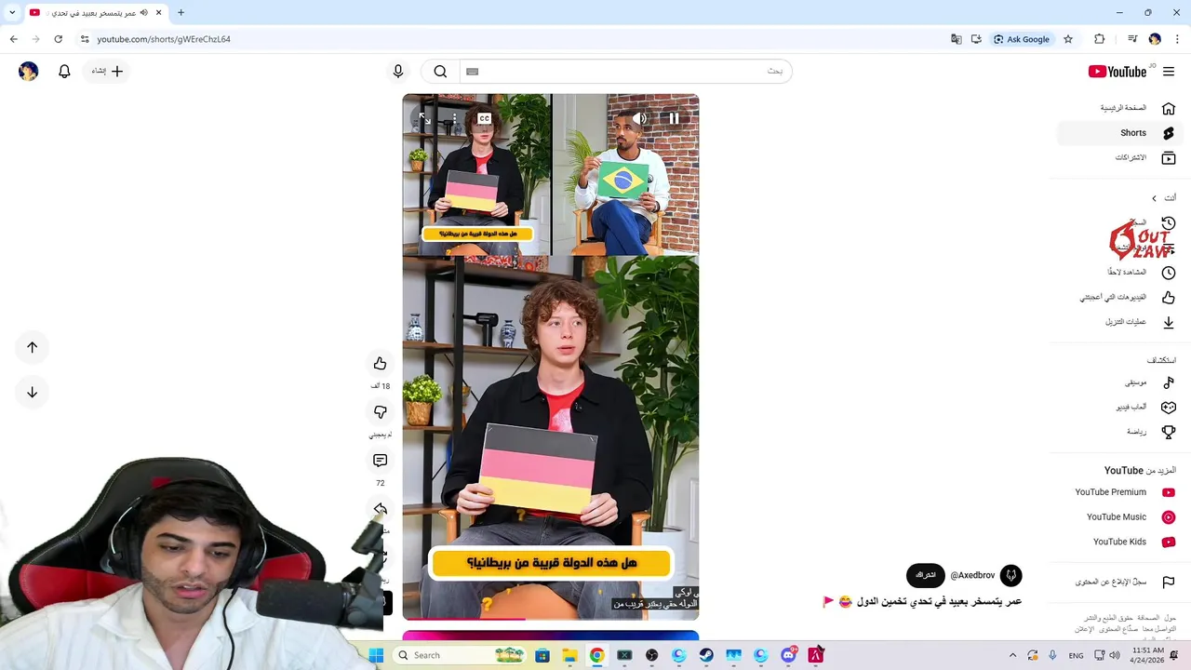Open Chrome three-dot menu
The width and height of the screenshot is (1191, 670).
[x=1175, y=39]
